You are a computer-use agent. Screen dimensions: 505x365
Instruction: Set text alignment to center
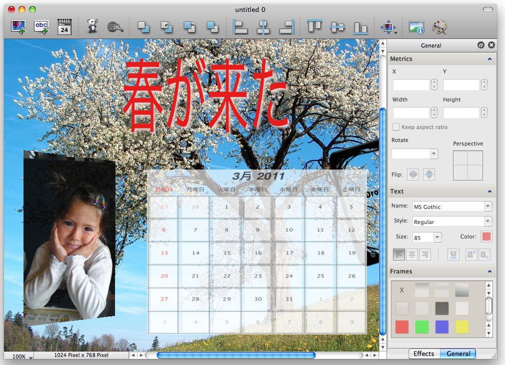pyautogui.click(x=412, y=254)
